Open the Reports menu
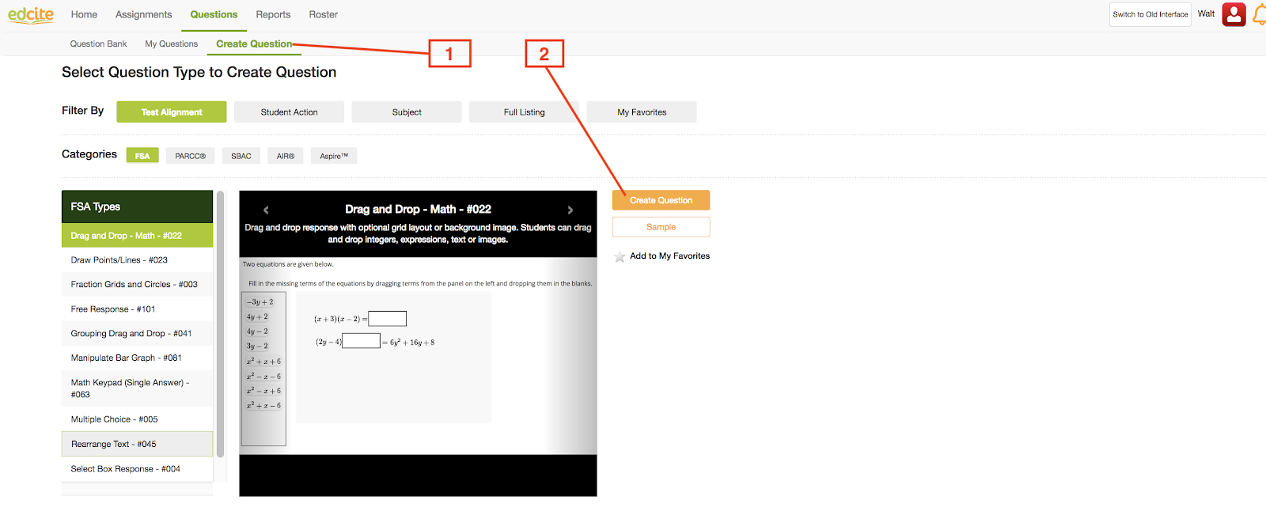 [x=273, y=14]
